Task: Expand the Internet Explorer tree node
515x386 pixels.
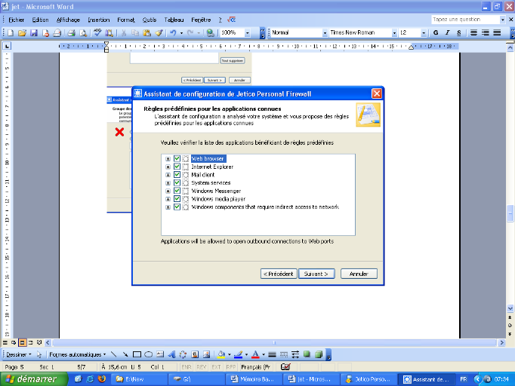Action: pos(168,167)
